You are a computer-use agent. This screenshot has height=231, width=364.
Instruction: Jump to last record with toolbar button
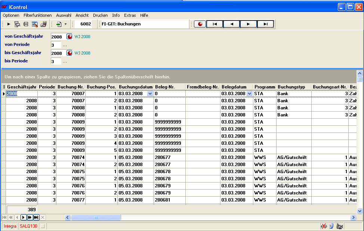[x=265, y=24]
